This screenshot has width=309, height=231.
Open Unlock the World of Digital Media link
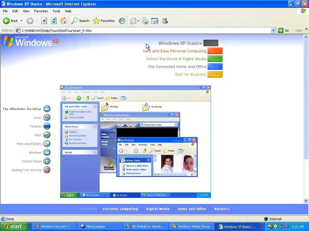pos(176,59)
